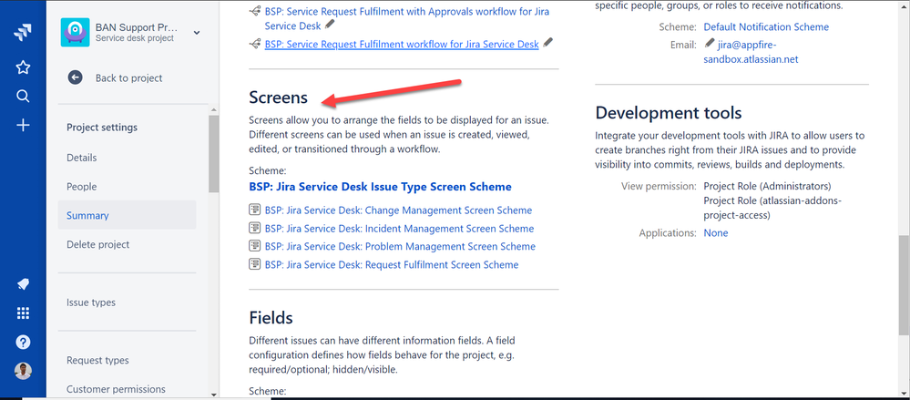Click workflow icon beside Service Request Fulfilment workflow
This screenshot has height=400, width=910.
(x=254, y=44)
